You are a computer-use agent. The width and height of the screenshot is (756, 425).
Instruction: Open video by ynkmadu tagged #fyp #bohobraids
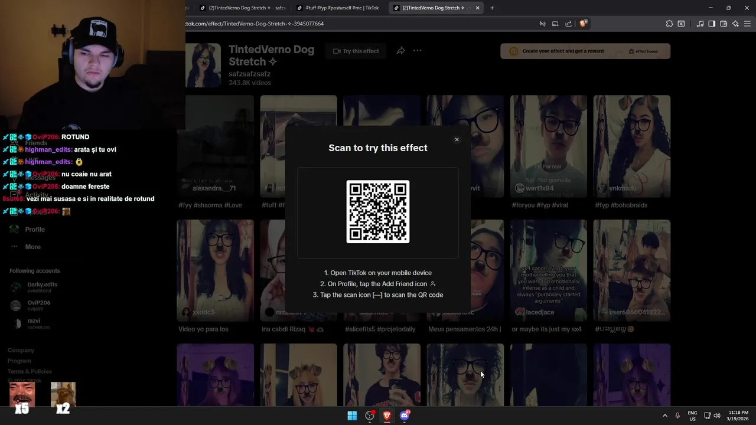click(x=632, y=146)
